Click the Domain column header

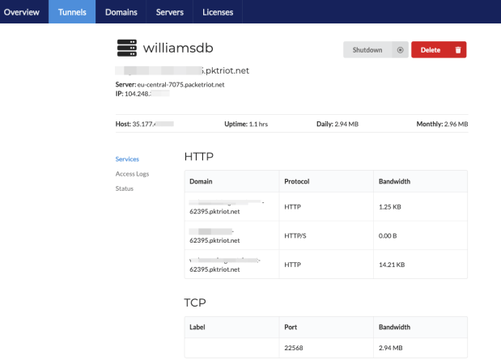[201, 181]
